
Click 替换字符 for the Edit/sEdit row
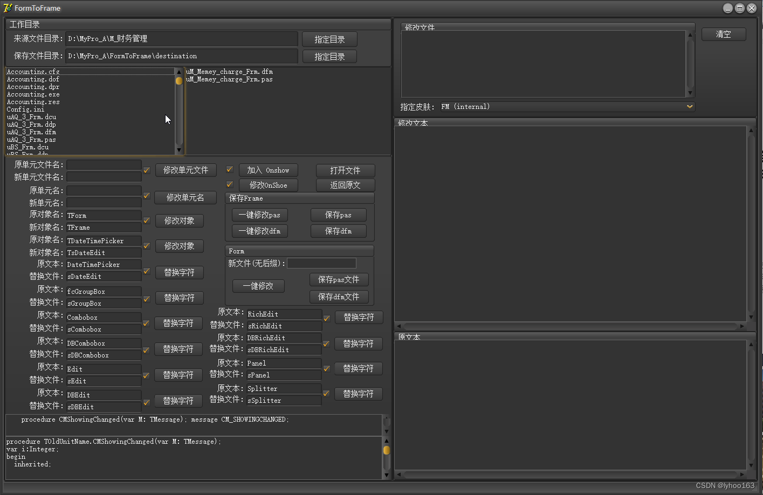178,375
